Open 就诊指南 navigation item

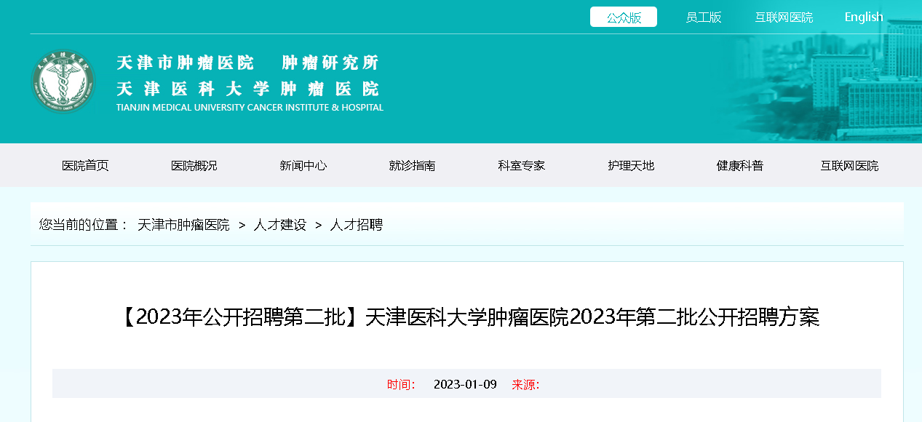tap(413, 166)
